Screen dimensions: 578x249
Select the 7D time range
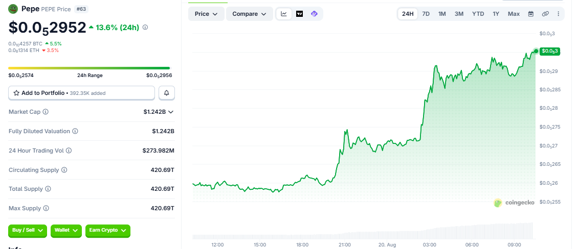pyautogui.click(x=426, y=14)
